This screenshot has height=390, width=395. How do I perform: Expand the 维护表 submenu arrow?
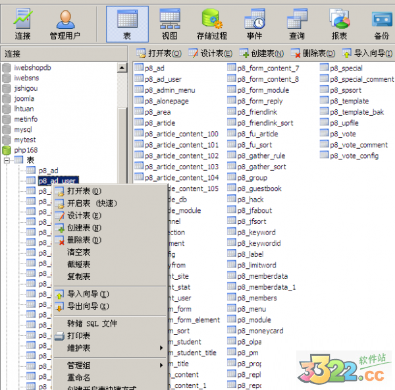pyautogui.click(x=161, y=348)
